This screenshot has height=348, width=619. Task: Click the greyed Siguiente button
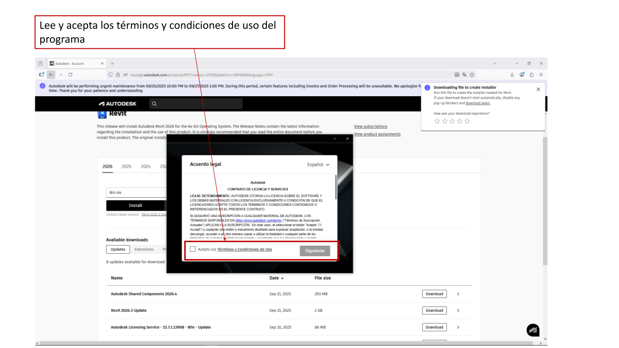click(x=315, y=251)
